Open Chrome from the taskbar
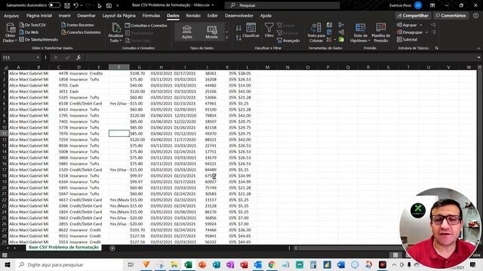Screen dimensions: 483x271 click(272, 264)
